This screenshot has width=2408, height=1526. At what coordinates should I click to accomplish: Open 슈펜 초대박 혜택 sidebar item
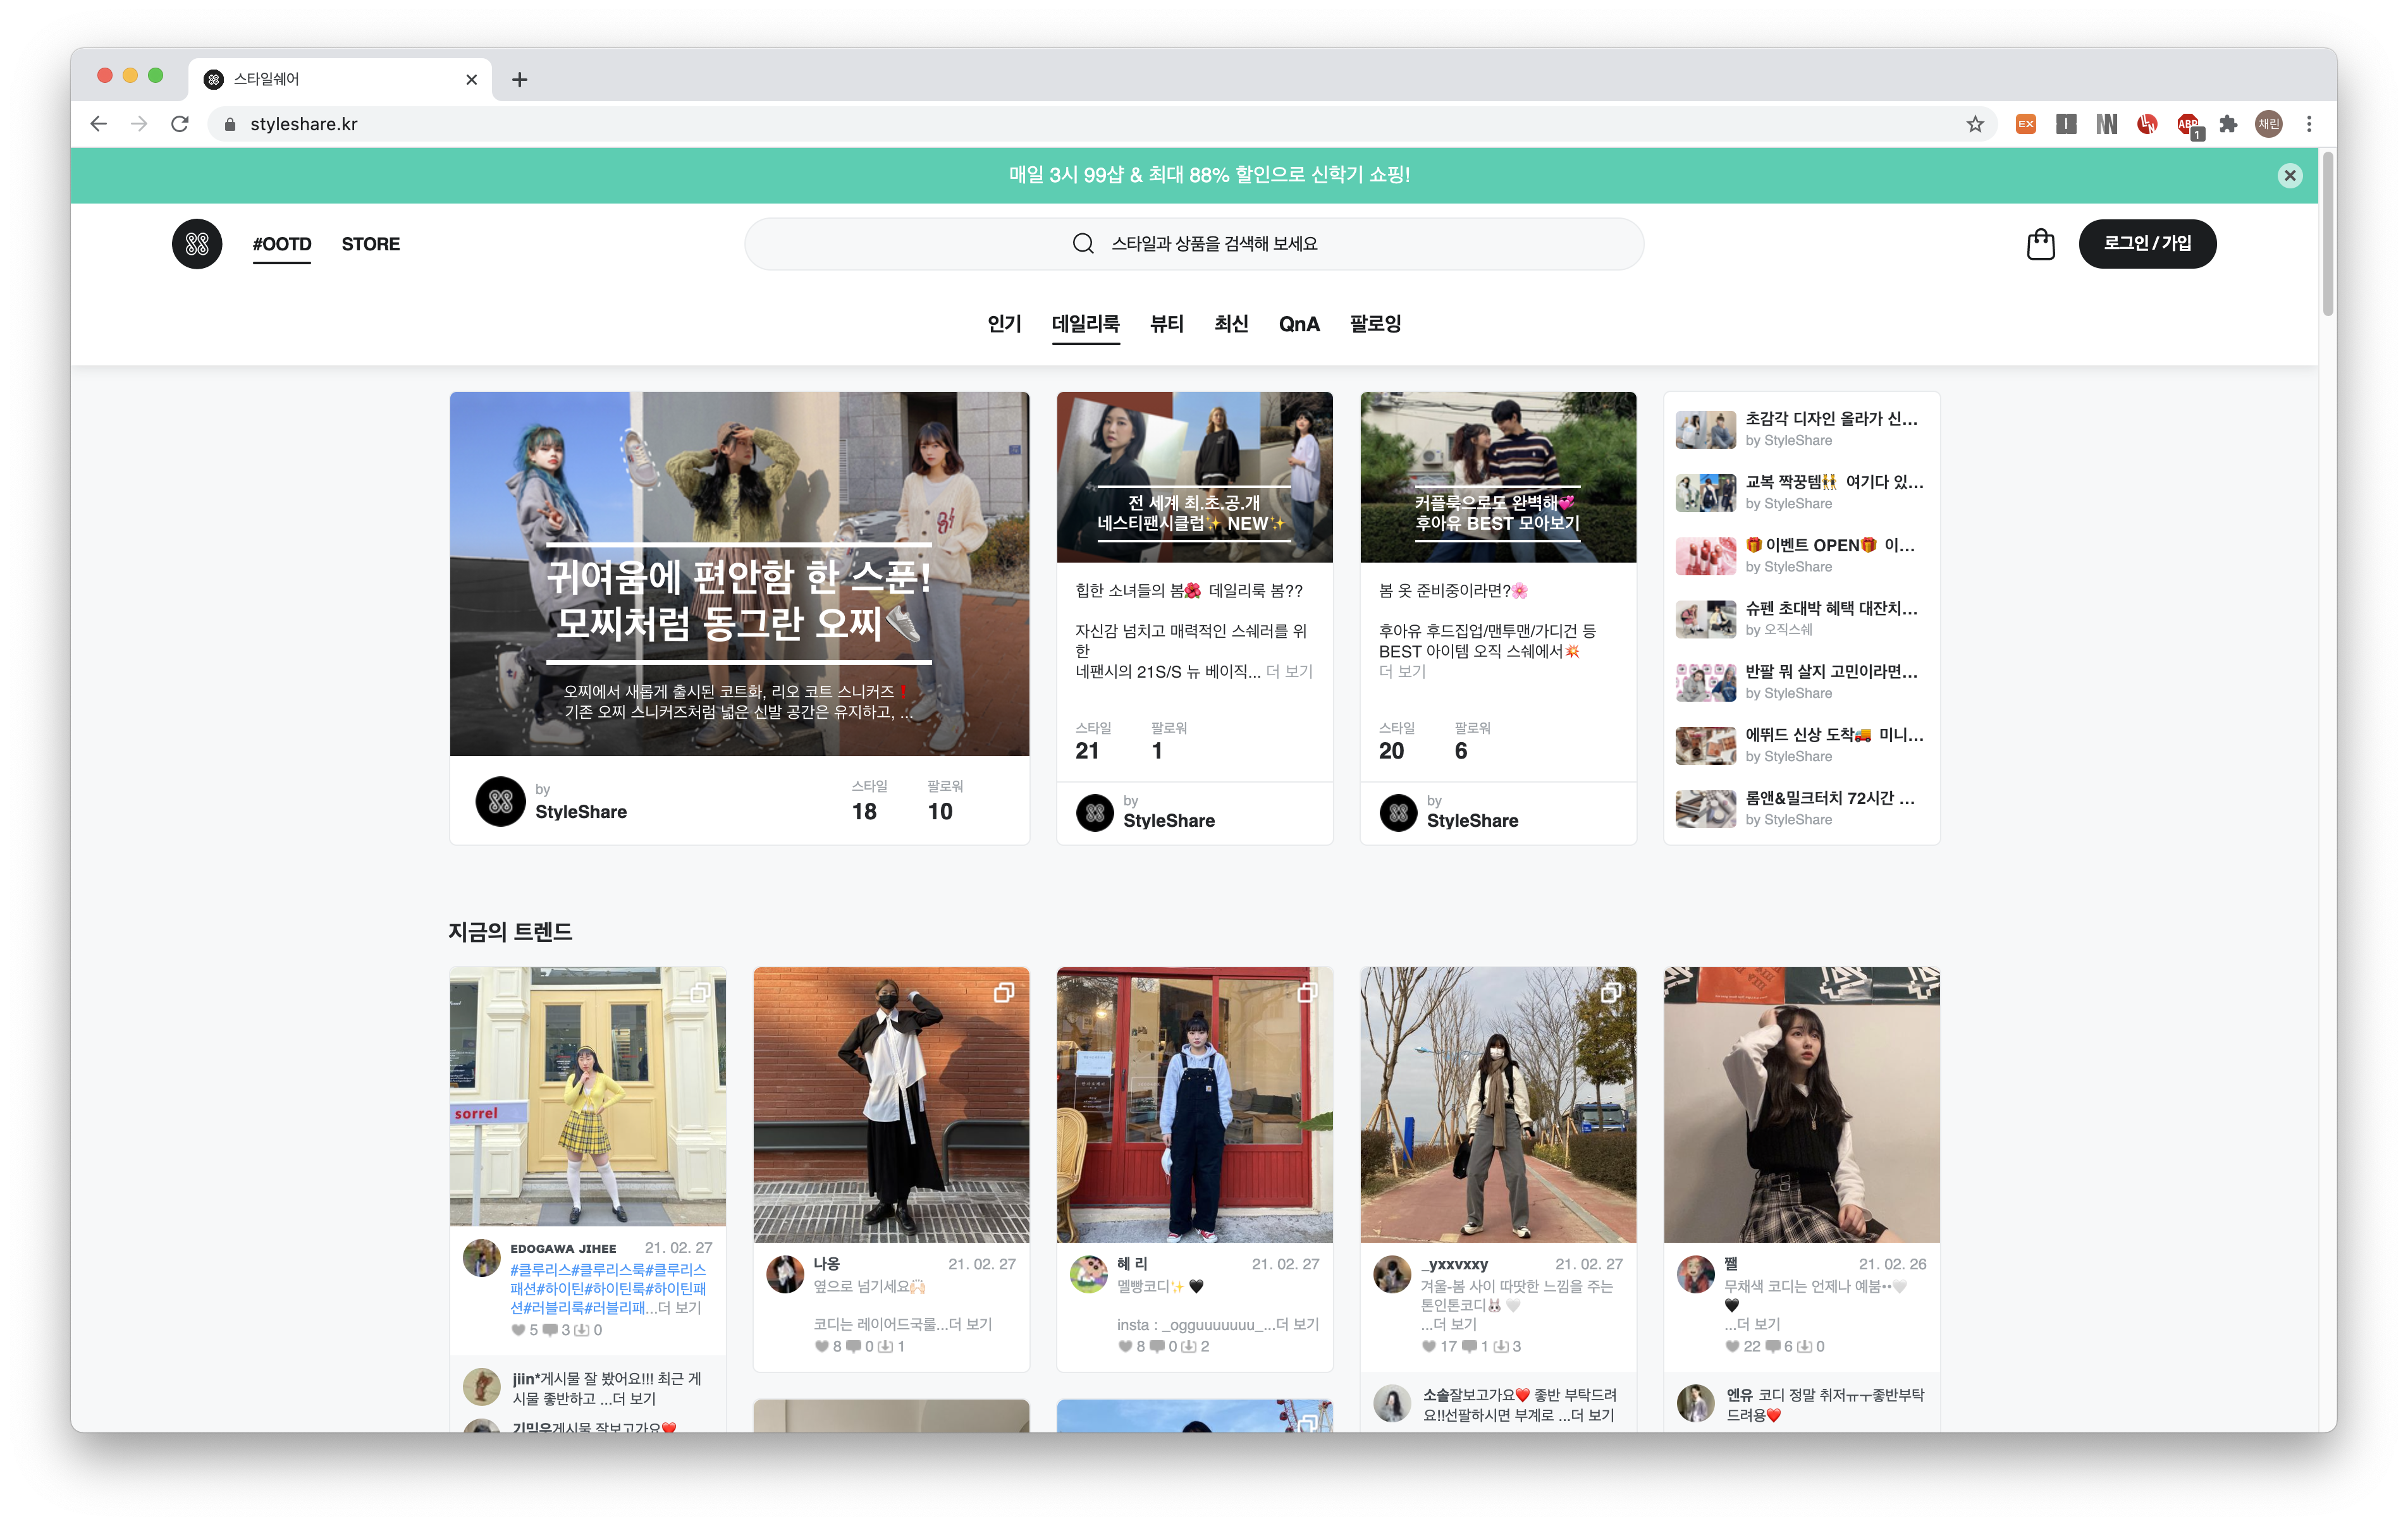(x=1801, y=619)
